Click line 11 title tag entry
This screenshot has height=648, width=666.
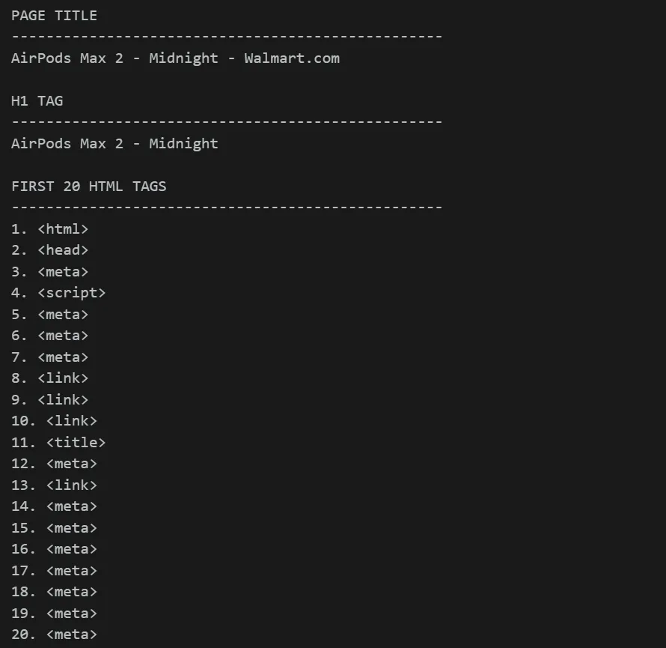(x=58, y=443)
